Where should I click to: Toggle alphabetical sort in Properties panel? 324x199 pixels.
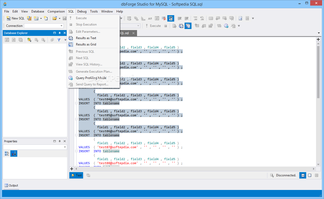point(14,154)
